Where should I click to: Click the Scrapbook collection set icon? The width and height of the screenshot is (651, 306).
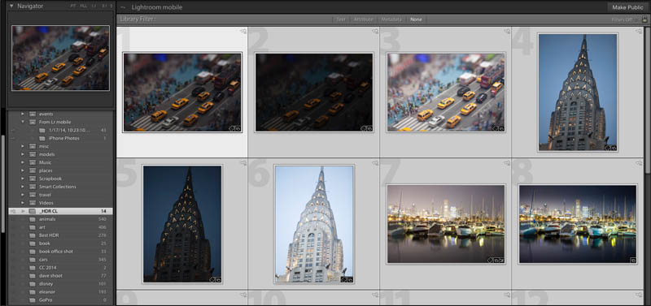click(x=33, y=179)
